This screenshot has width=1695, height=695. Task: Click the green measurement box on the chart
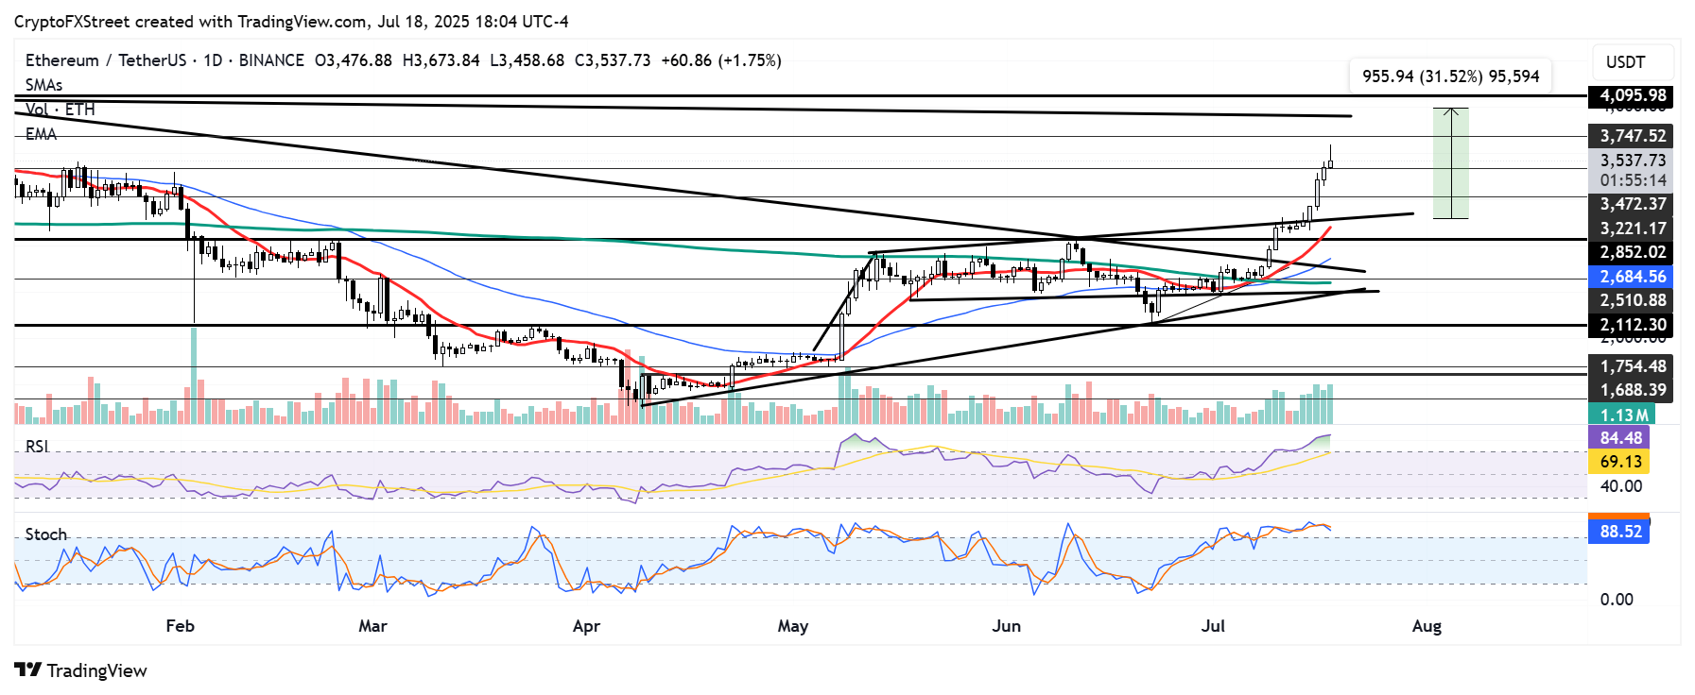[x=1450, y=163]
